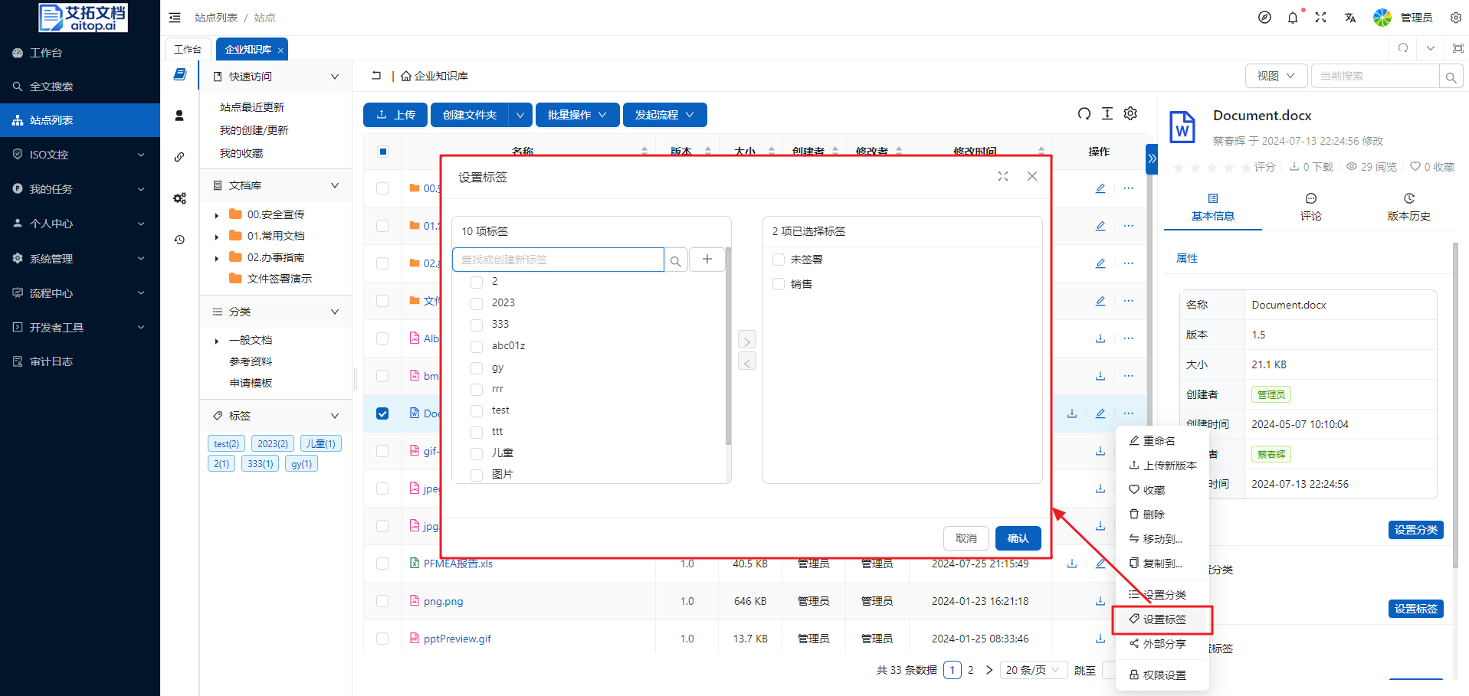Select the 销售 checkbox in selected tags
Screen dimensions: 1469x696
779,284
